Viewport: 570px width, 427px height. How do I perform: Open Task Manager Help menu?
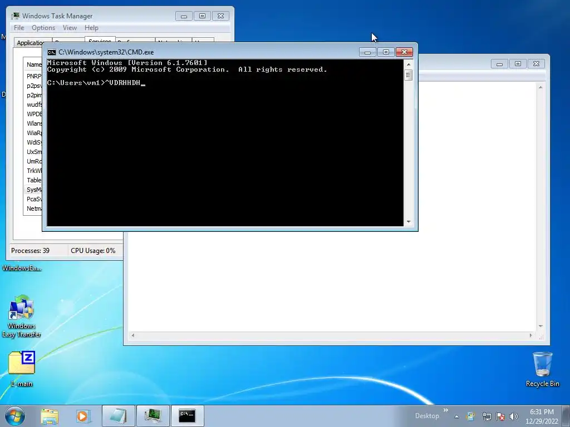pyautogui.click(x=91, y=28)
